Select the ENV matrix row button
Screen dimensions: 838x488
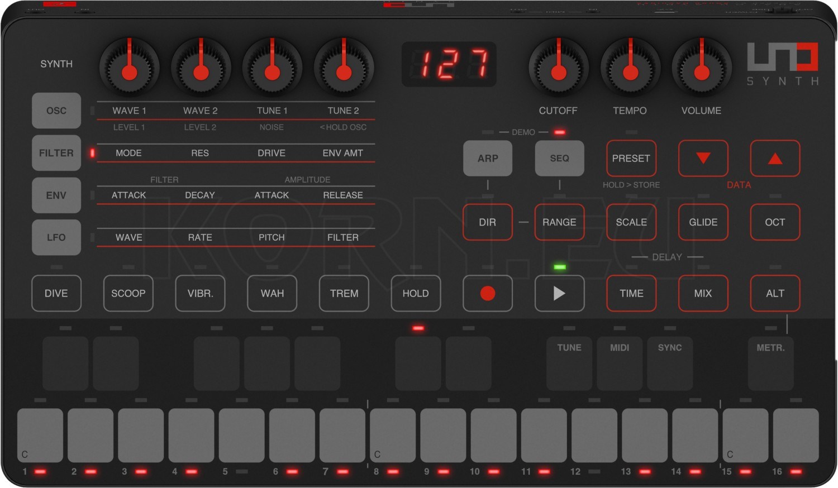pos(56,195)
